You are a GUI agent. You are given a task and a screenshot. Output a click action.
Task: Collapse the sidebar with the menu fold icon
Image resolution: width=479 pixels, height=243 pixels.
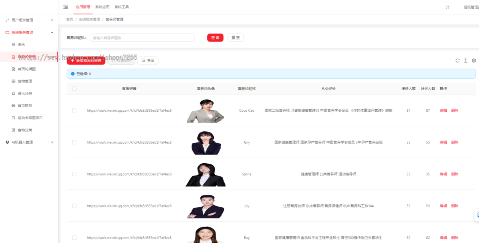pyautogui.click(x=65, y=7)
